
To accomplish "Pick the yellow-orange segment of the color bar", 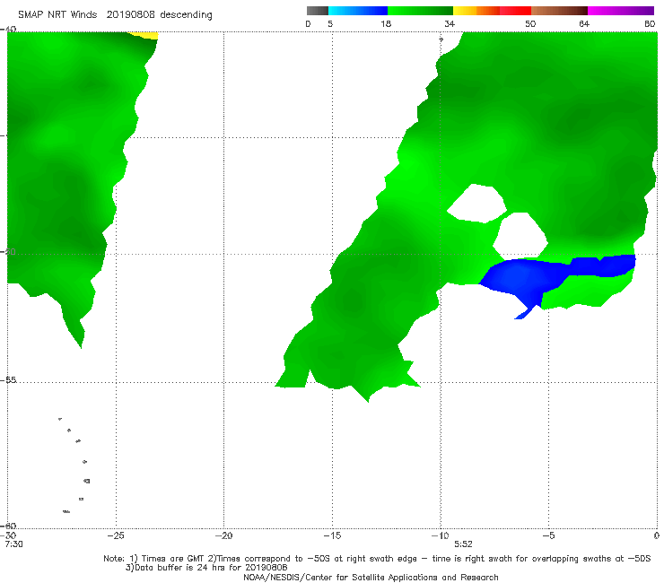I will tap(476, 11).
